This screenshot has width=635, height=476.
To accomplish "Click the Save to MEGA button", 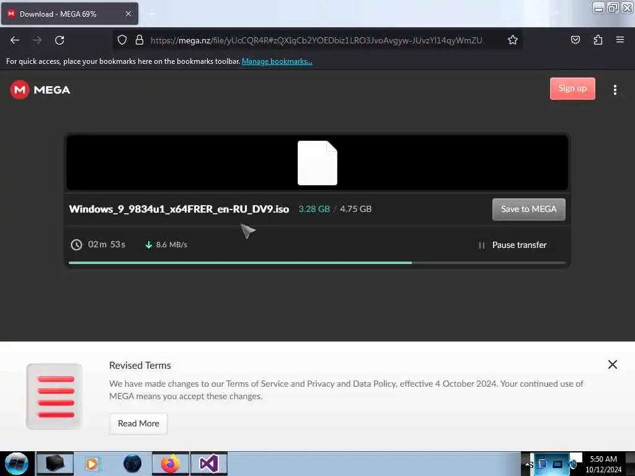I will pos(528,209).
